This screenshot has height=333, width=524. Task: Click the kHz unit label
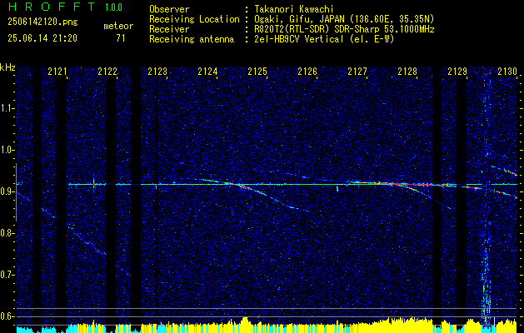coord(7,67)
